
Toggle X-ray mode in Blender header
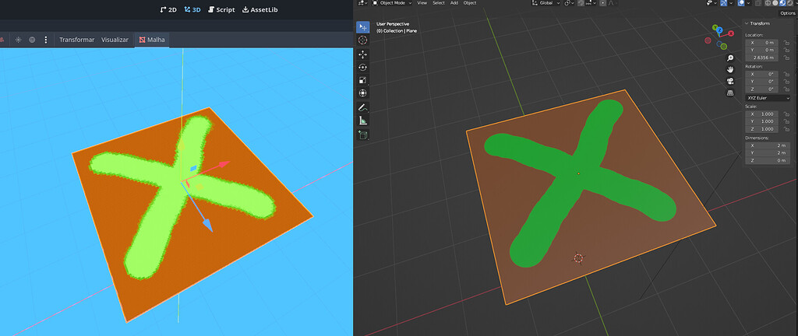pos(758,3)
